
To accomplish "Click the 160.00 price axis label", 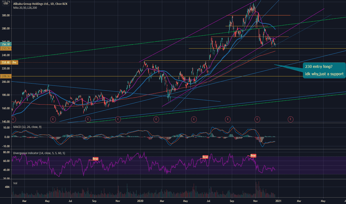I will pos(6,108).
